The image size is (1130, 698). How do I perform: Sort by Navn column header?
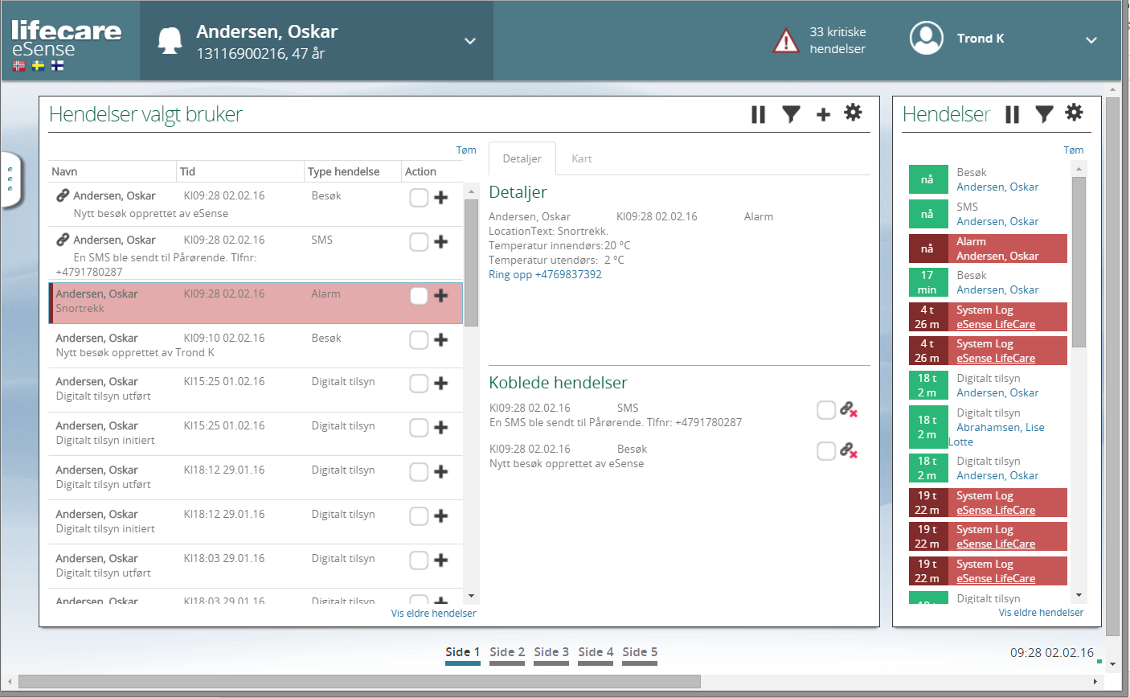pyautogui.click(x=112, y=171)
